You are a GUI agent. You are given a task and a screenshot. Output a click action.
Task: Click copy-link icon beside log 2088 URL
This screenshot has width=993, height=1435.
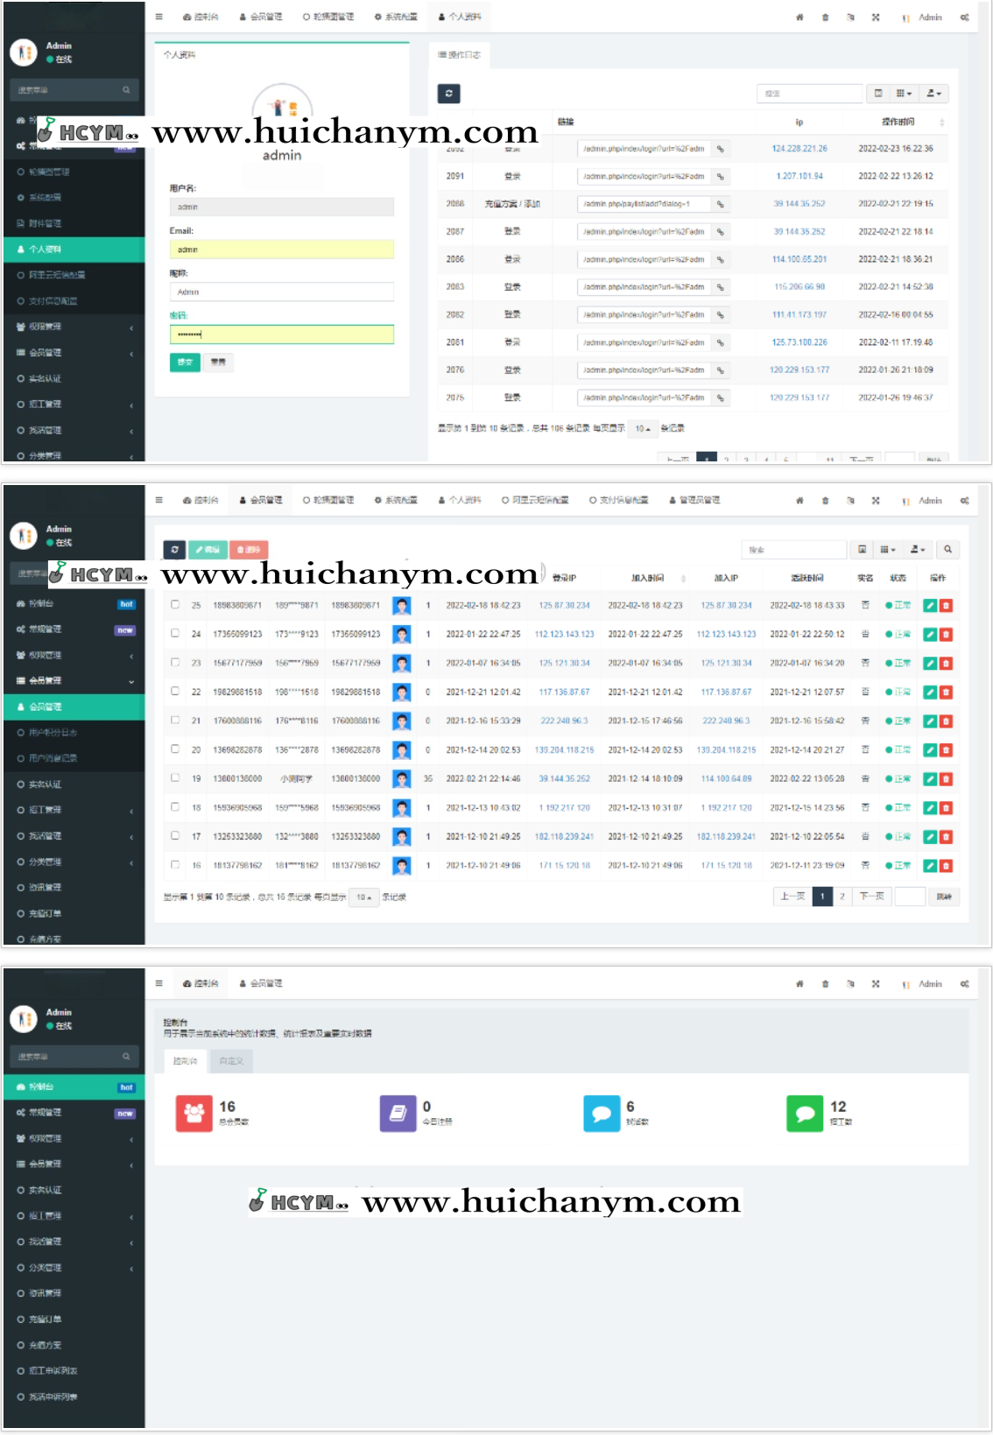click(x=721, y=204)
